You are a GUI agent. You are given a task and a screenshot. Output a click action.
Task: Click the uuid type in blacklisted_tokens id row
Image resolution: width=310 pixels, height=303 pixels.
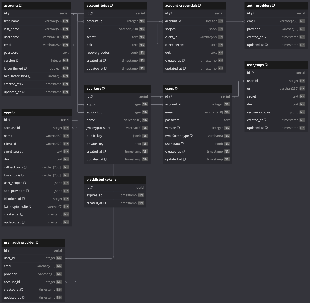point(140,188)
